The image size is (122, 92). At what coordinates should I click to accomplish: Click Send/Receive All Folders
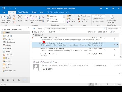(x=112, y=19)
